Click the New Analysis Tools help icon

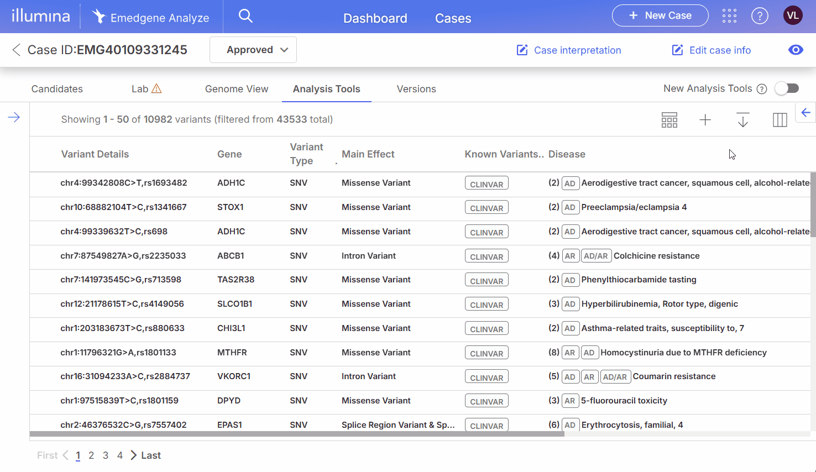click(x=762, y=89)
